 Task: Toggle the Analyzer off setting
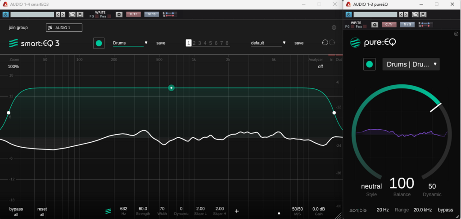click(321, 66)
